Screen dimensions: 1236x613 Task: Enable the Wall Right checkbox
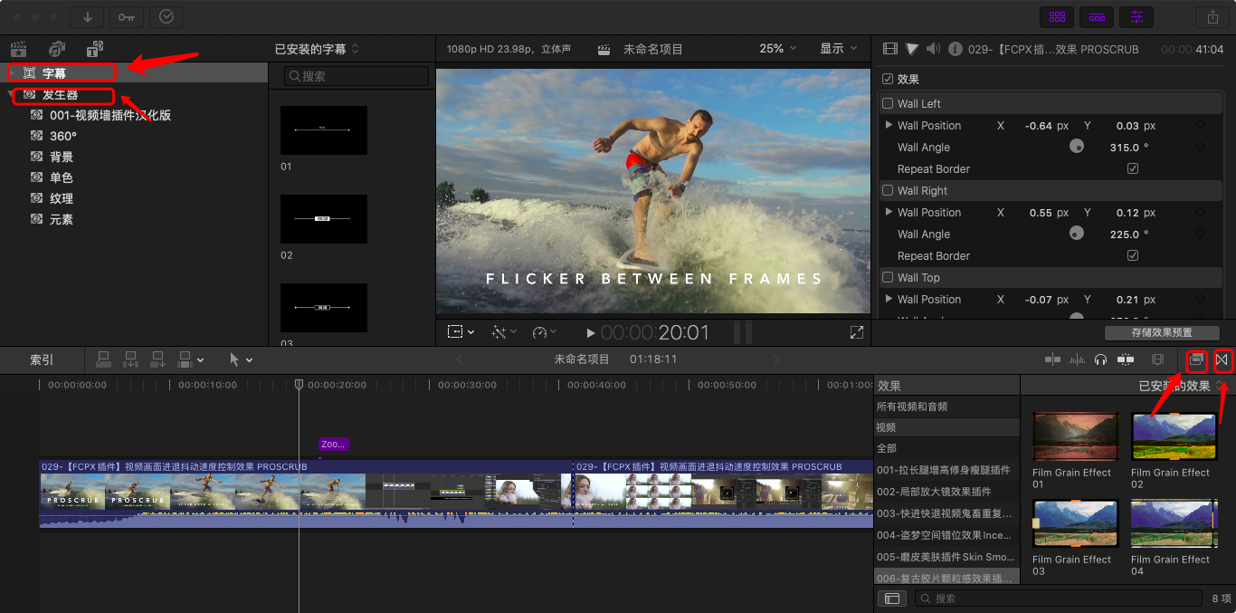tap(888, 190)
